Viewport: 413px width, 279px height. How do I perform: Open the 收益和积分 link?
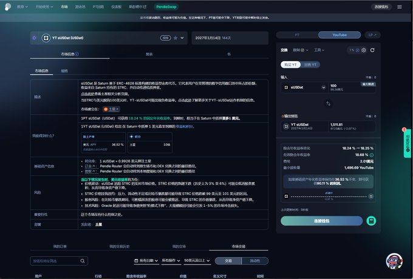pyautogui.click(x=185, y=127)
